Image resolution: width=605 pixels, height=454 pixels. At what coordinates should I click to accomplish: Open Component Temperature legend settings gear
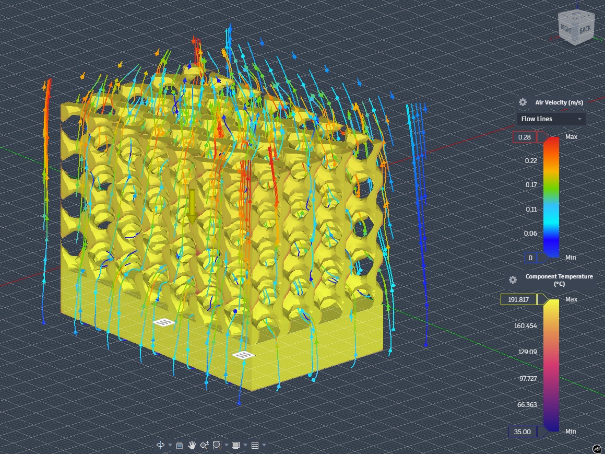pyautogui.click(x=513, y=280)
